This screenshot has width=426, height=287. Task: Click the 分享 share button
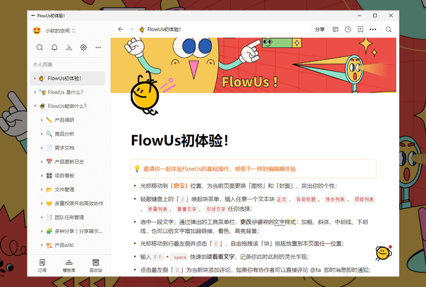coord(320,30)
